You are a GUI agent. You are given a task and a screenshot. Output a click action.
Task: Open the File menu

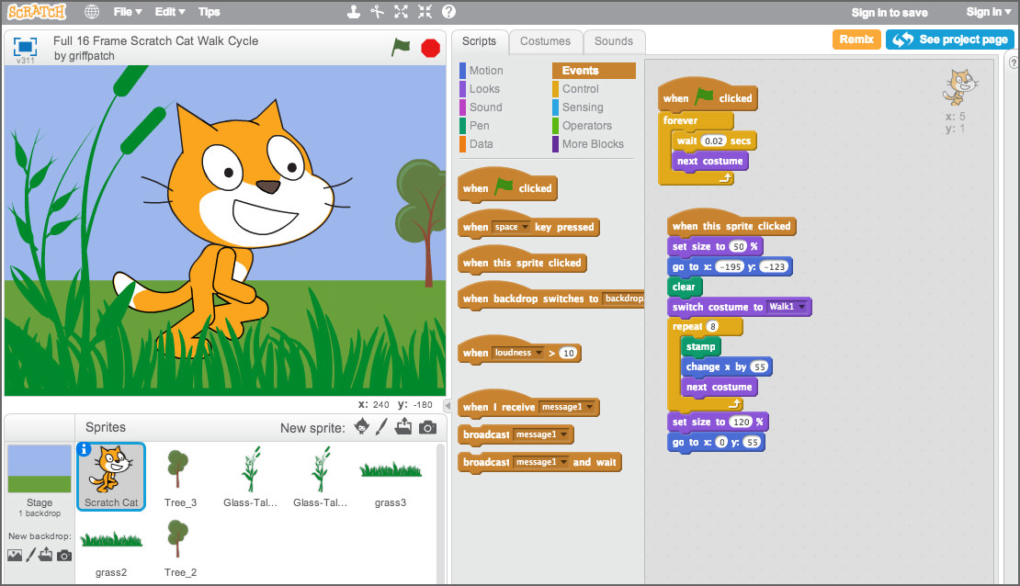click(126, 12)
